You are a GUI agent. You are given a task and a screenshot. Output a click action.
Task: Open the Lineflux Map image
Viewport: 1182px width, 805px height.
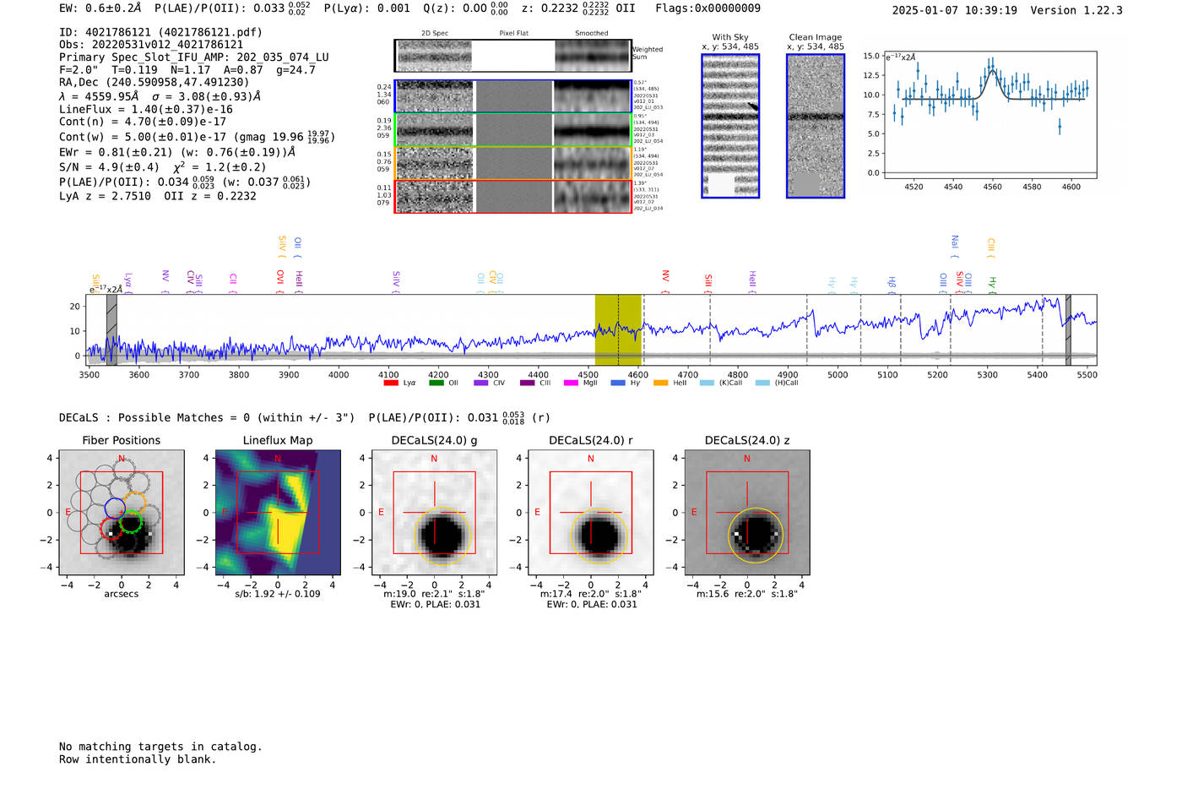[x=278, y=513]
